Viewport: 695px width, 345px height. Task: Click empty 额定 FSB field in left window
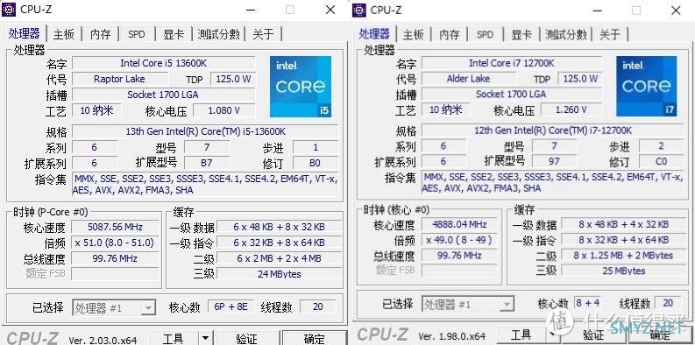click(x=115, y=274)
